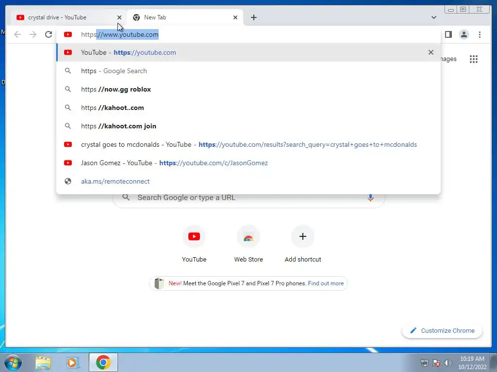Open the YouTube shortcut tile

[x=194, y=244]
